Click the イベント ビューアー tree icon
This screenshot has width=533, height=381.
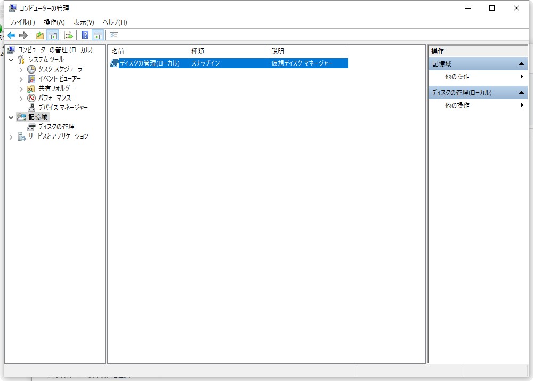click(x=31, y=79)
